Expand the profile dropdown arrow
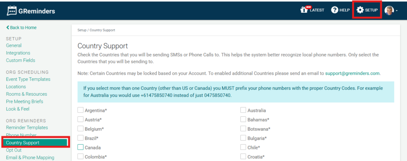Viewport: 407px width, 161px height. point(397,11)
